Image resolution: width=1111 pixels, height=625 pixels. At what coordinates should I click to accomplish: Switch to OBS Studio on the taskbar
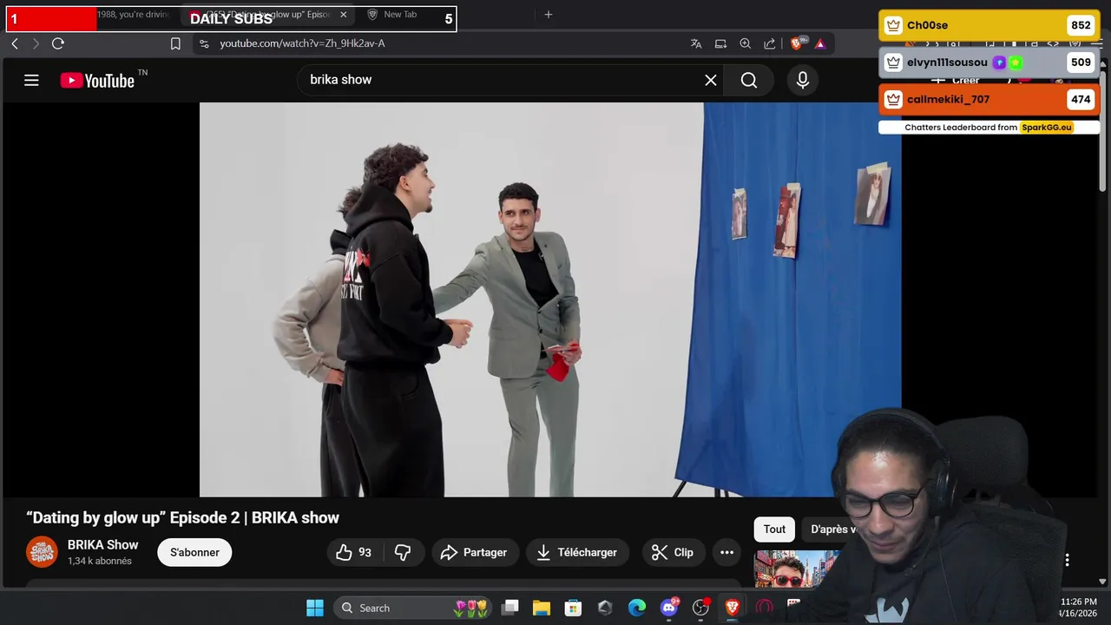click(x=700, y=608)
